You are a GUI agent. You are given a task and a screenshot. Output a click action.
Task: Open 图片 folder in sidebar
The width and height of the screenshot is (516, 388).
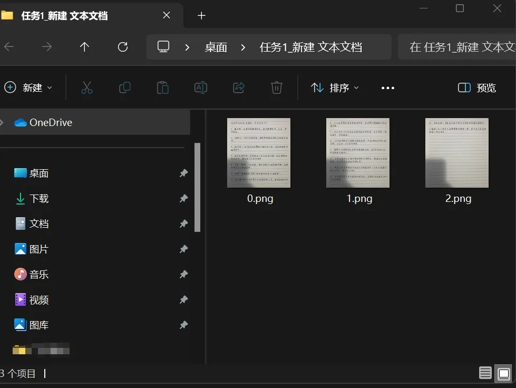coord(32,249)
